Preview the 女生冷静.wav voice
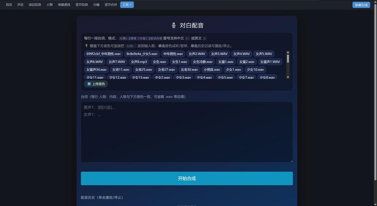The width and height of the screenshot is (377, 206). 203,62
